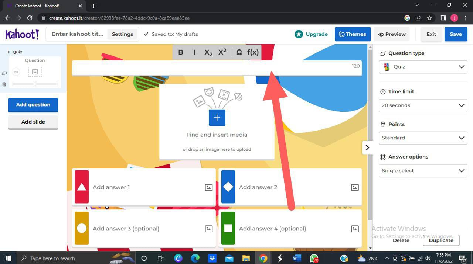
Task: Add image to answer 4
Action: 355,229
